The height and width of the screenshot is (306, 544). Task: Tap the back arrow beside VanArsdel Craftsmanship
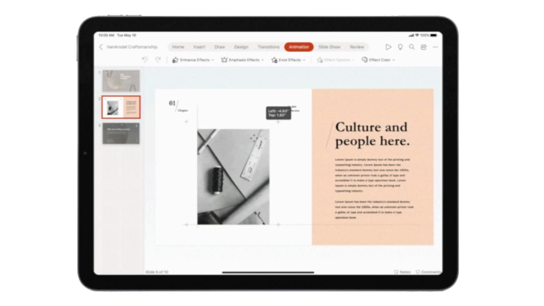click(x=101, y=47)
